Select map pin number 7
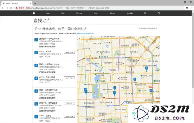This screenshot has width=194, height=123. (x=147, y=69)
